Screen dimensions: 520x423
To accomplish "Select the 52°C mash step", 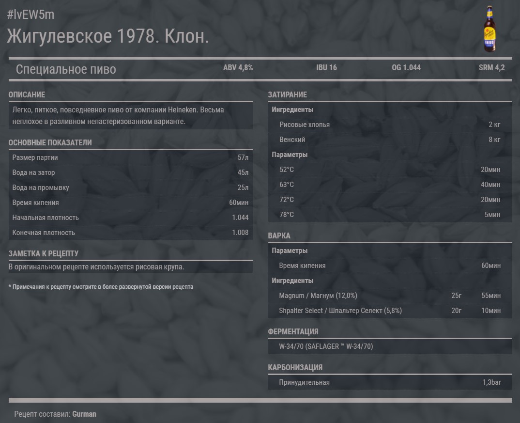I will pos(390,170).
